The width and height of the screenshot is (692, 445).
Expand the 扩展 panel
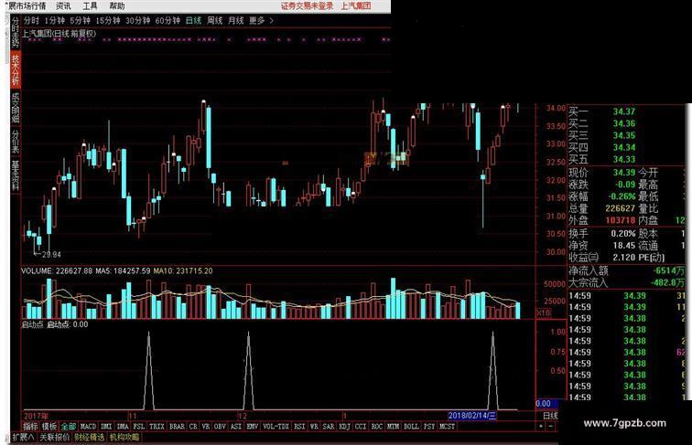(23, 437)
